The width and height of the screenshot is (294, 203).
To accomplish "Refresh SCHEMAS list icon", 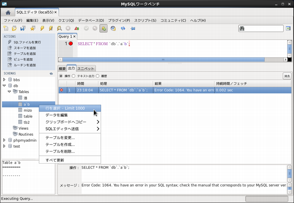I will pyautogui.click(x=51, y=74).
